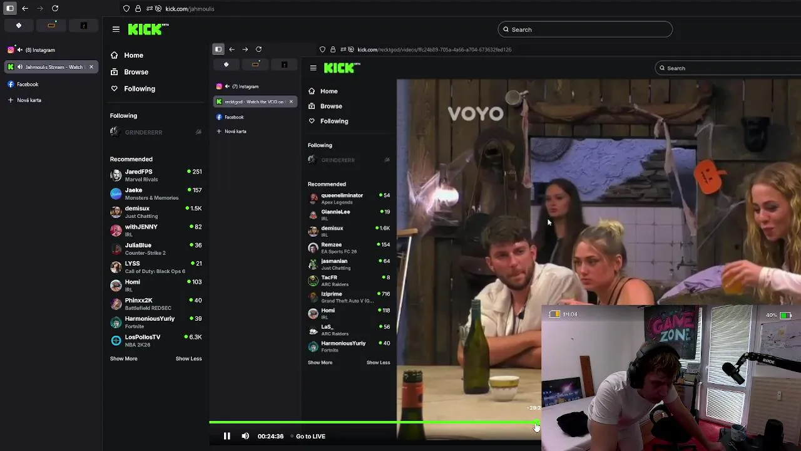Switch to the Facebook tab in outer sidebar
The image size is (801, 451).
pyautogui.click(x=51, y=84)
